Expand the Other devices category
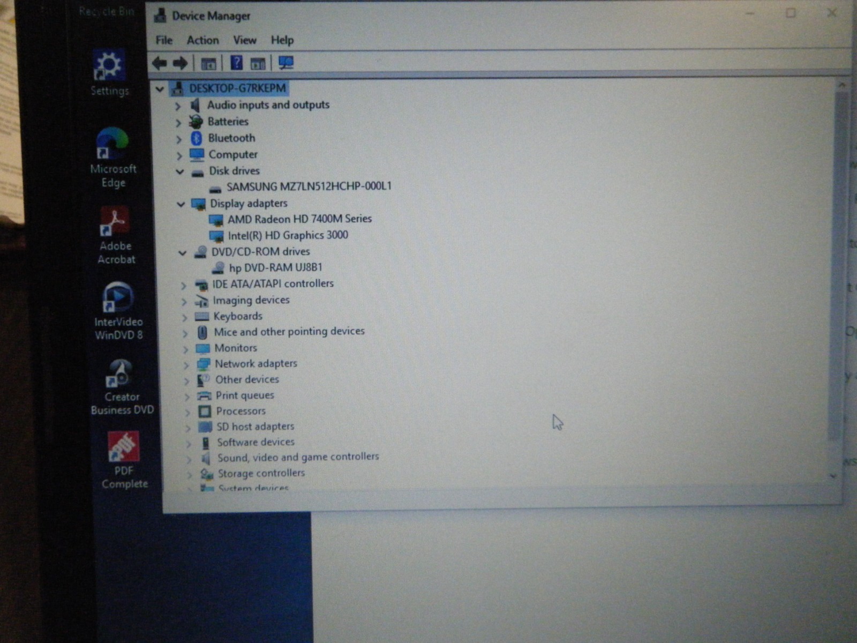The width and height of the screenshot is (857, 643). coord(186,381)
